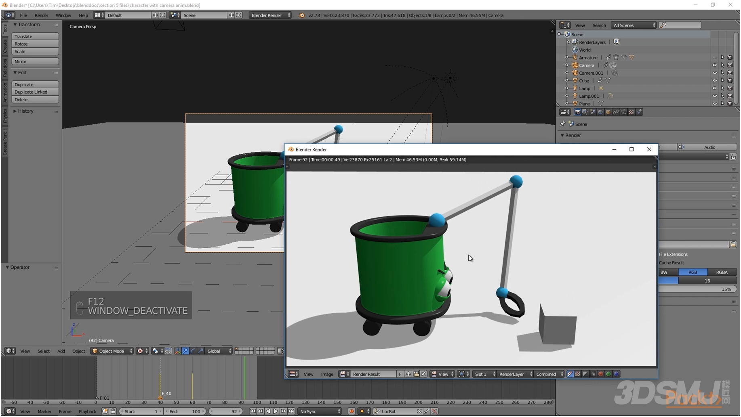Select the BW color mode button
741x417 pixels.
668,272
